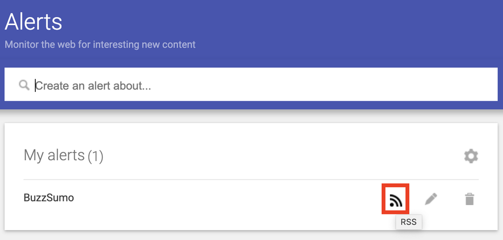
Task: Click empty space in the BuzzSumo row
Action: (x=221, y=199)
